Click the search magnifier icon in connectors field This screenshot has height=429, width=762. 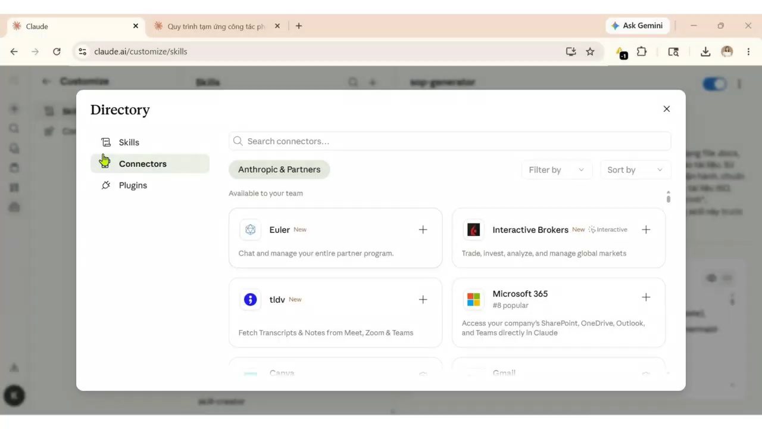[x=238, y=141]
